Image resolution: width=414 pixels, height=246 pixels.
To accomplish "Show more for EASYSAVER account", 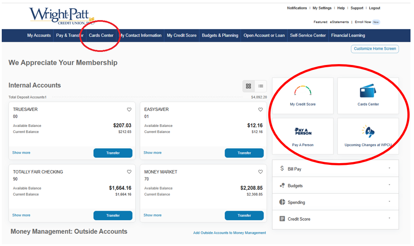I will pos(152,153).
